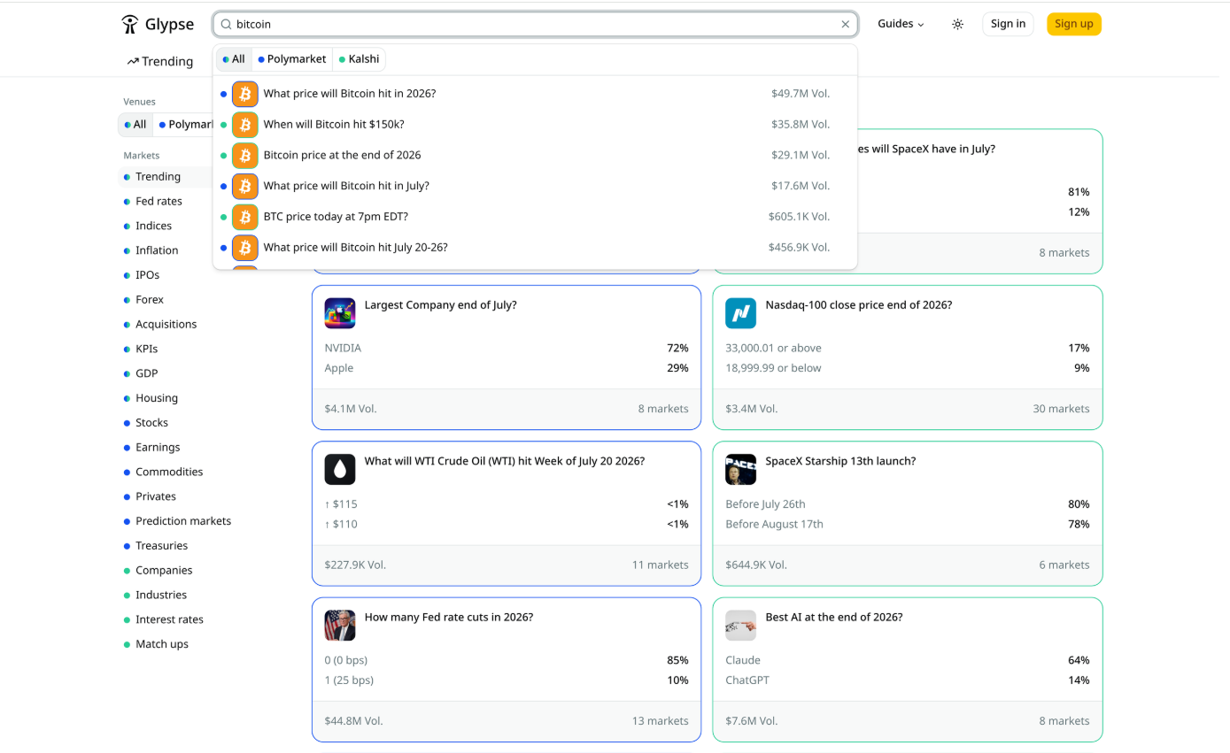Screen dimensions: 1230x753
Task: Select the Claude outcome row
Action: pyautogui.click(x=907, y=661)
